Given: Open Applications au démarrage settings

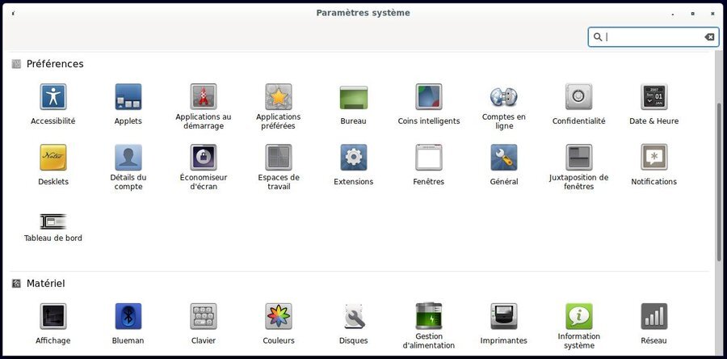Looking at the screenshot, I should point(204,97).
